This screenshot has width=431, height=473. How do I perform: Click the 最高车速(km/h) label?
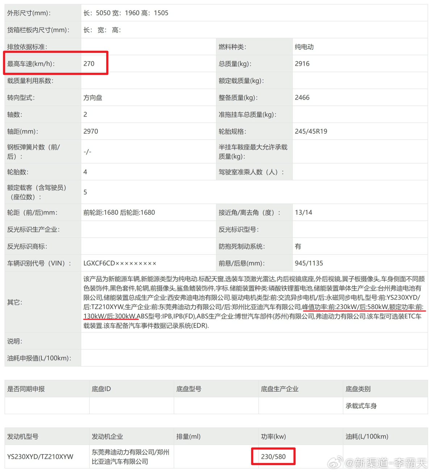pos(31,64)
